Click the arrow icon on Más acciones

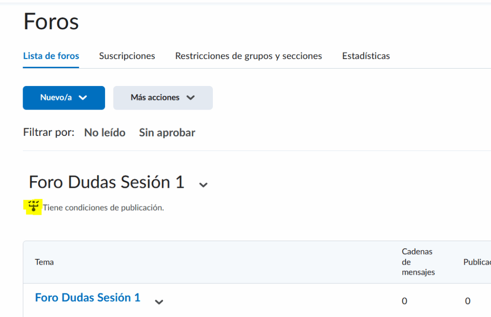190,98
